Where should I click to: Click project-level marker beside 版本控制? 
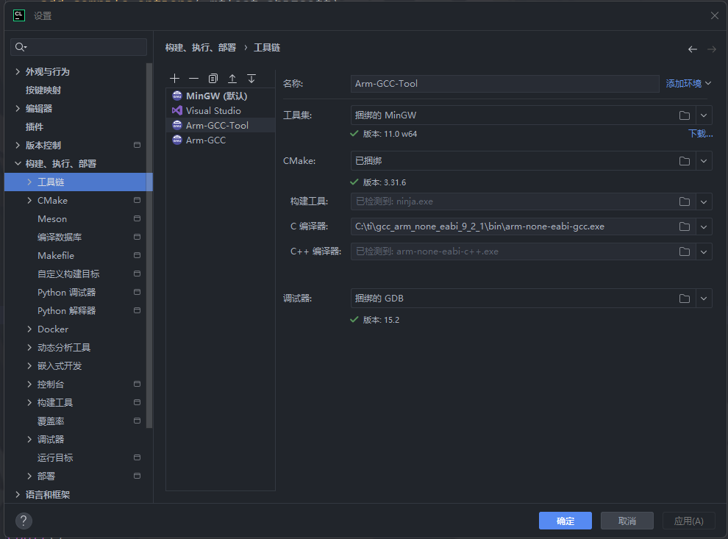[x=137, y=146]
